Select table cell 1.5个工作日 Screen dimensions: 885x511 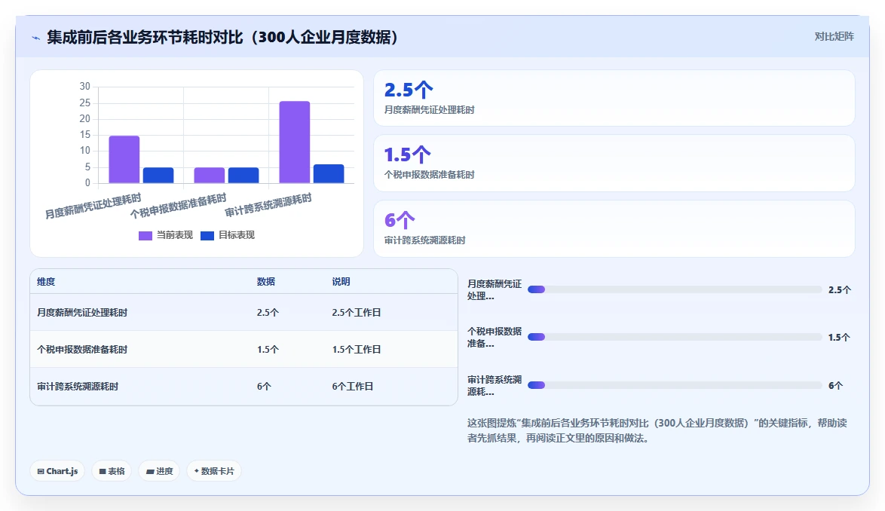click(x=356, y=350)
